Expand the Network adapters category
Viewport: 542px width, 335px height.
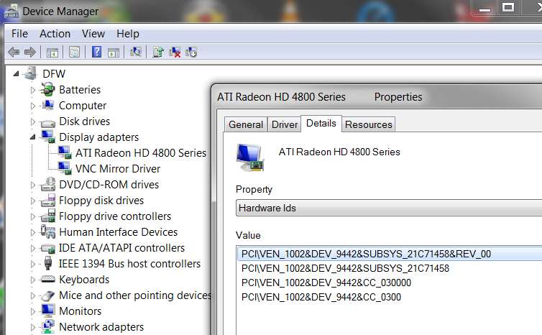pyautogui.click(x=32, y=327)
